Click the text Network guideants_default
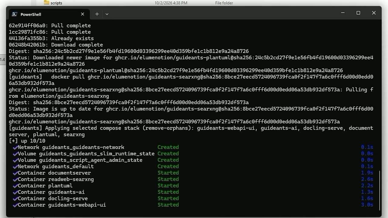This screenshot has height=218, width=388. click(56, 166)
